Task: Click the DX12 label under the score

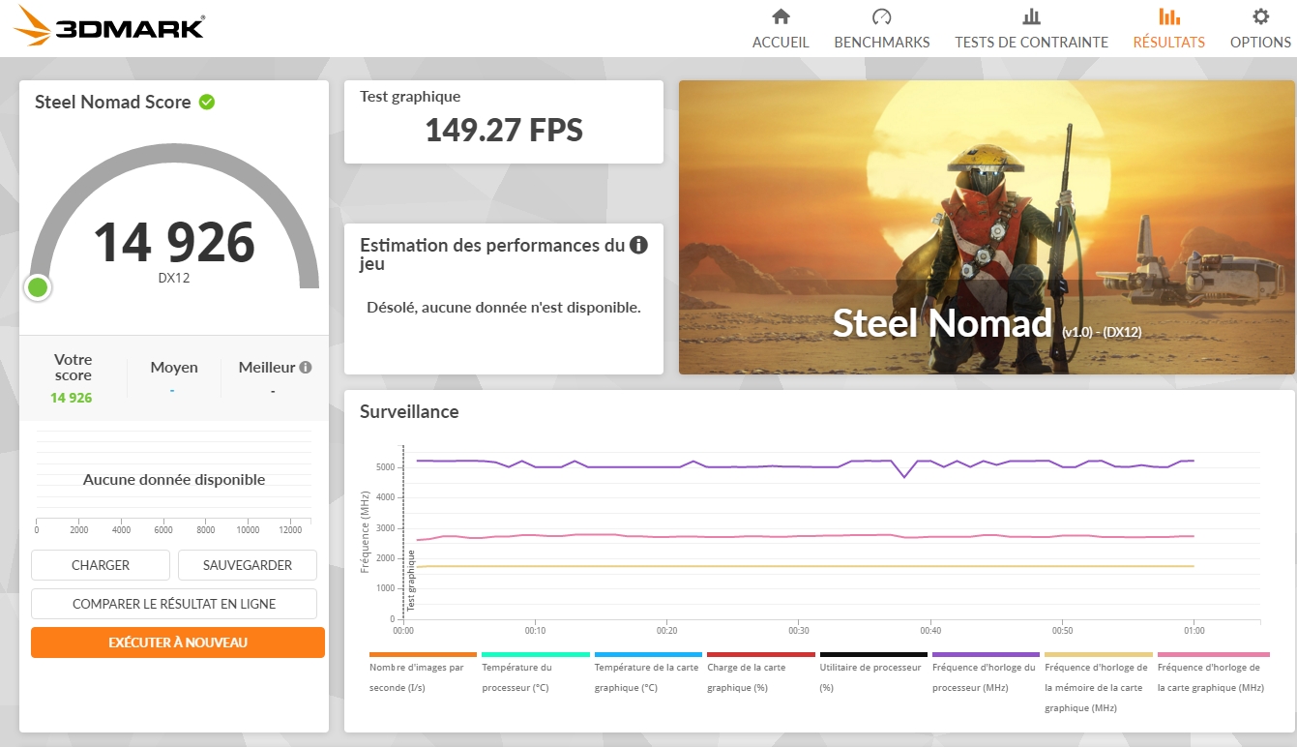Action: [174, 278]
